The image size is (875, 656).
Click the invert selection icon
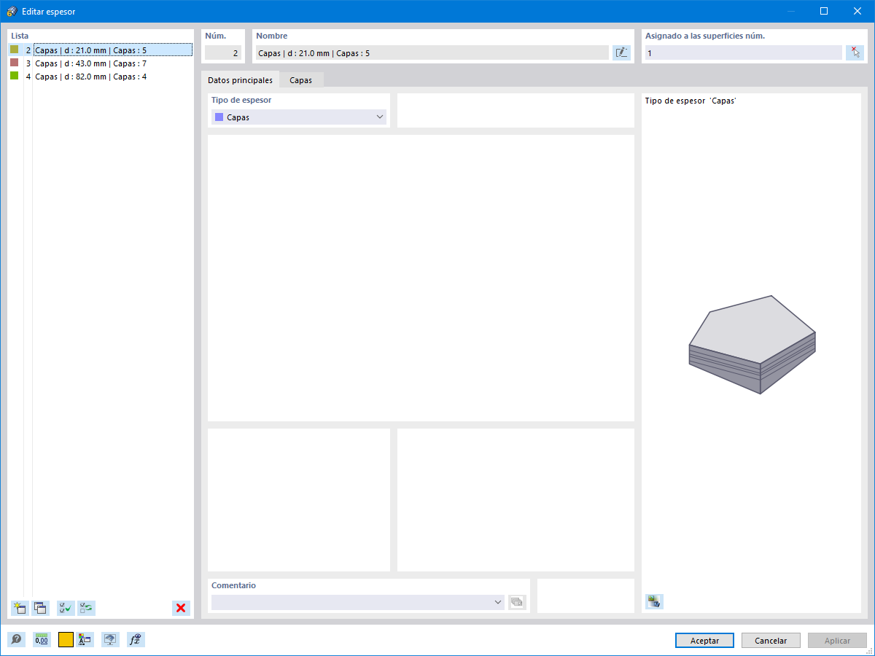pyautogui.click(x=86, y=608)
